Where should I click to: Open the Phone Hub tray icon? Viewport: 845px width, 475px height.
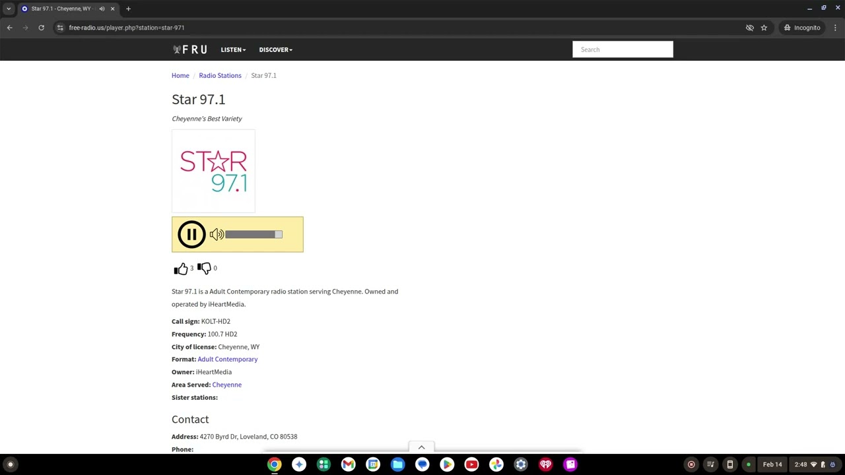pyautogui.click(x=729, y=464)
